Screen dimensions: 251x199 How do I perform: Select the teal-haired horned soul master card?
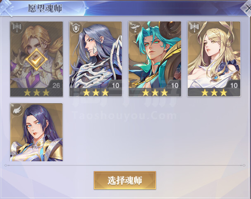pyautogui.click(x=155, y=59)
